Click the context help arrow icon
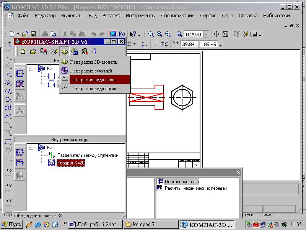 point(133,34)
